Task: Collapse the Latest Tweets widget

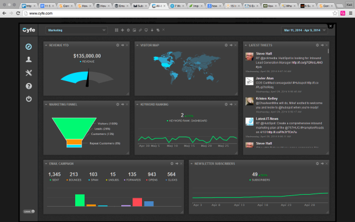Action: click(246, 46)
